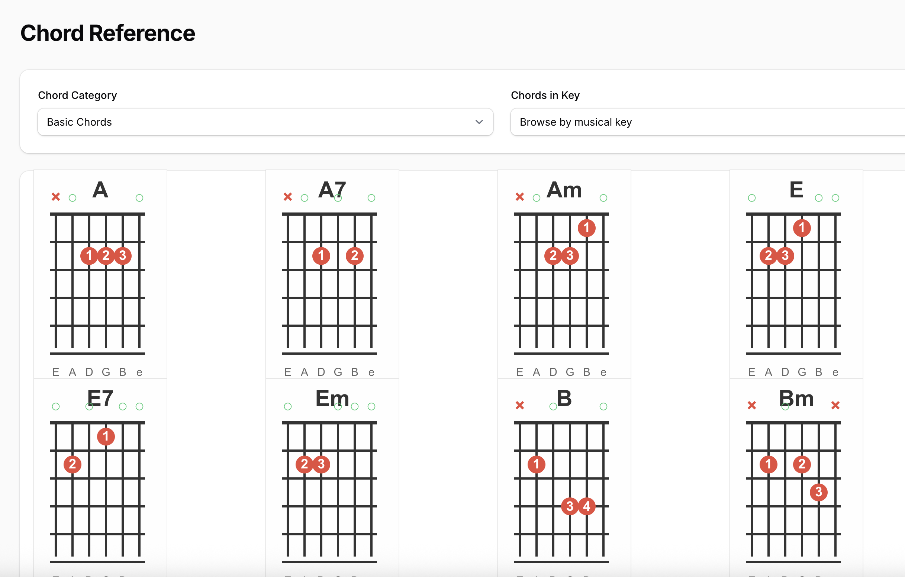Click finger position 3 on the Bm chord
Image resolution: width=905 pixels, height=577 pixels.
(819, 493)
